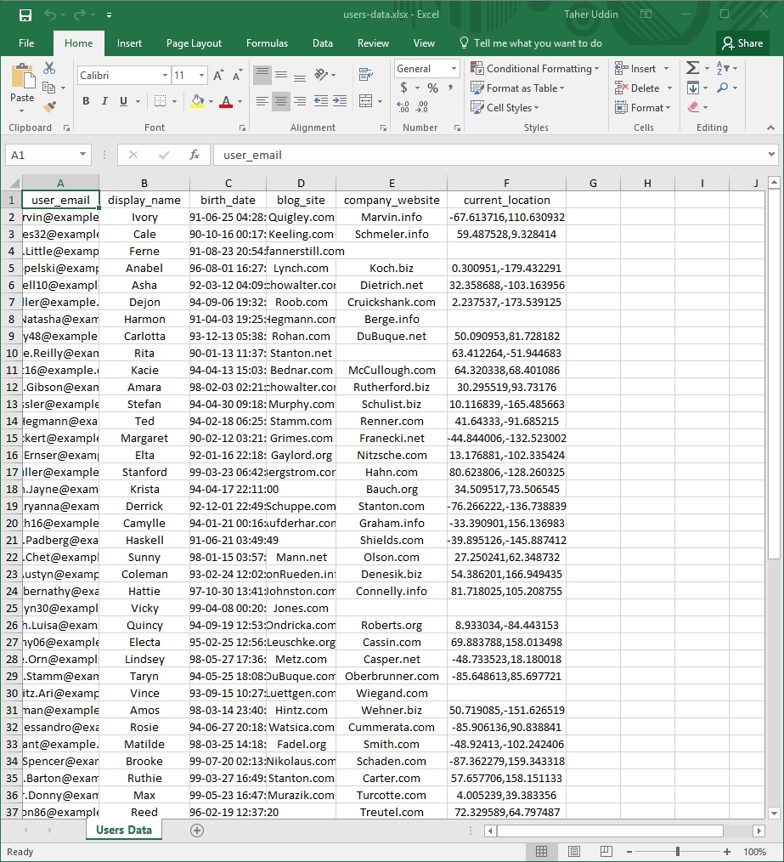
Task: Click the Clear eraser icon
Action: click(x=693, y=107)
